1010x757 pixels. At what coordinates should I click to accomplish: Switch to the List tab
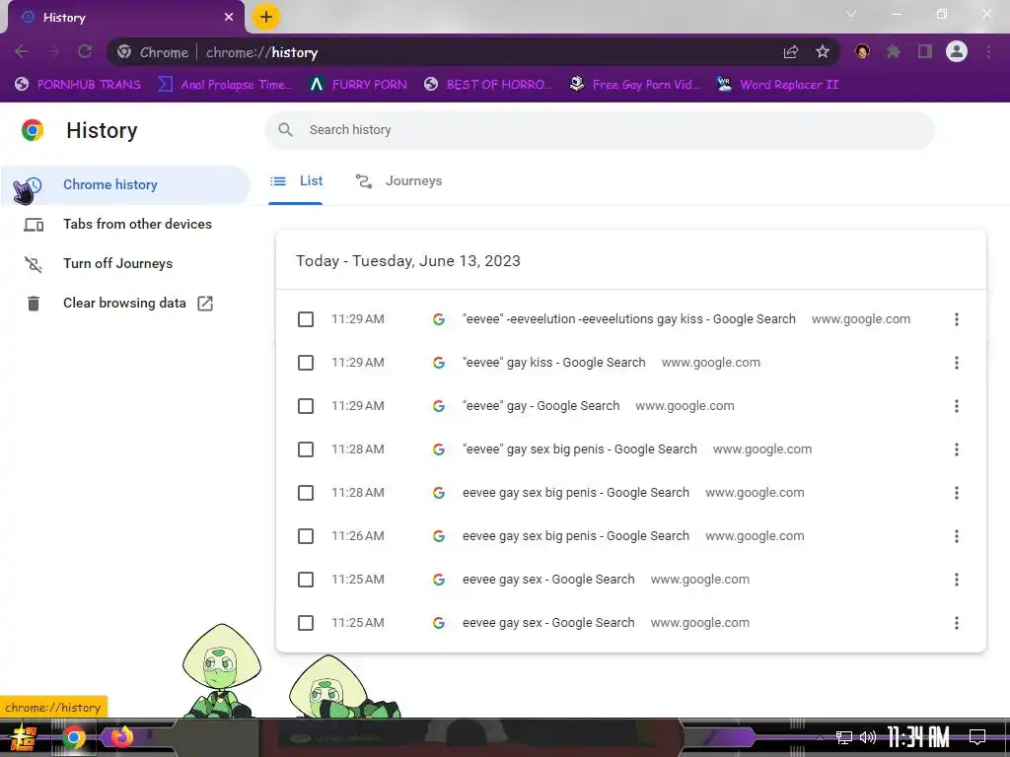click(x=296, y=181)
